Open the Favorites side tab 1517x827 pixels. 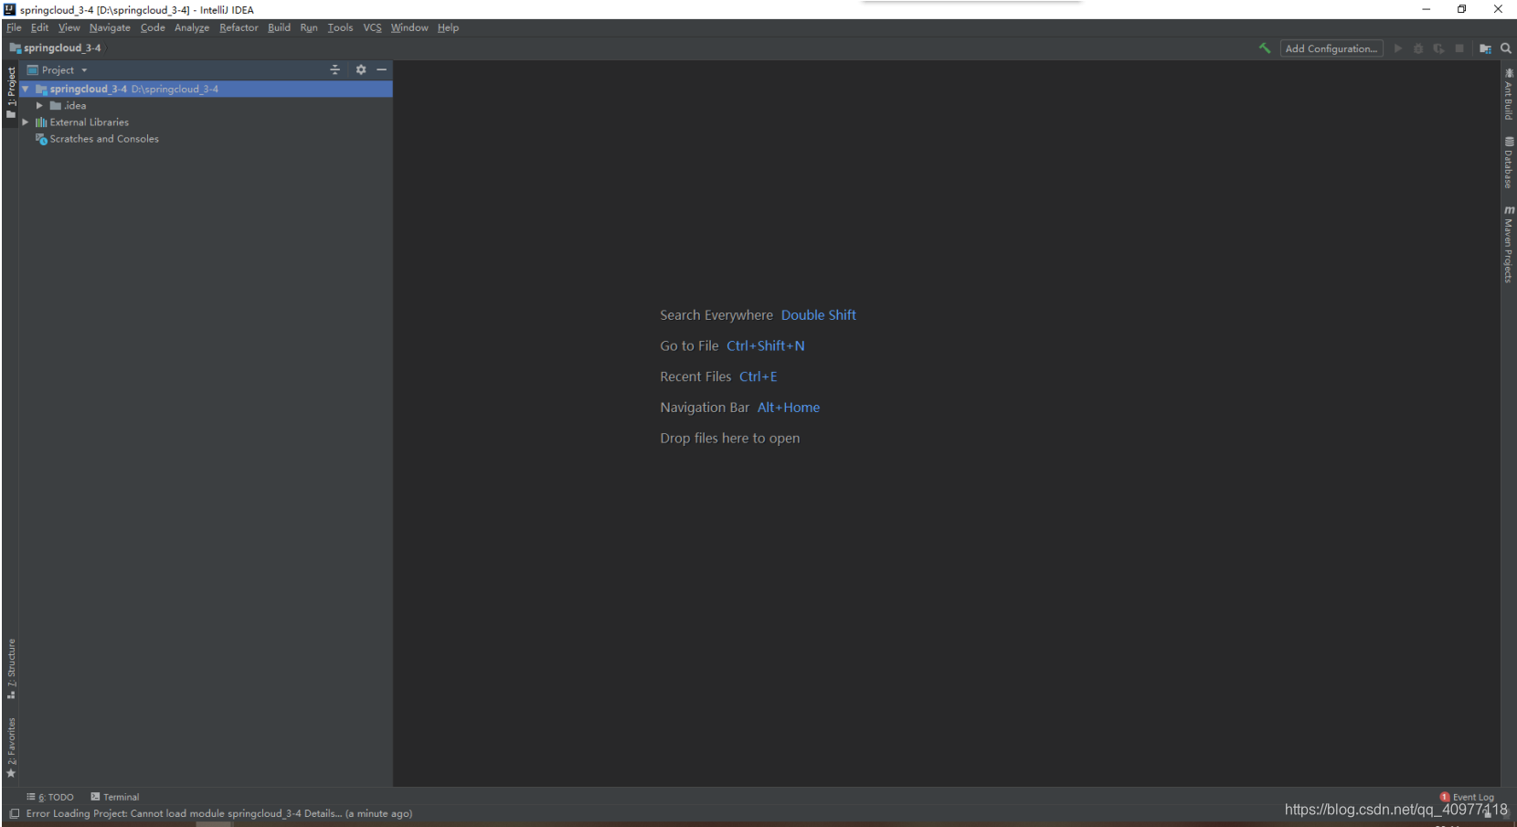pyautogui.click(x=11, y=747)
